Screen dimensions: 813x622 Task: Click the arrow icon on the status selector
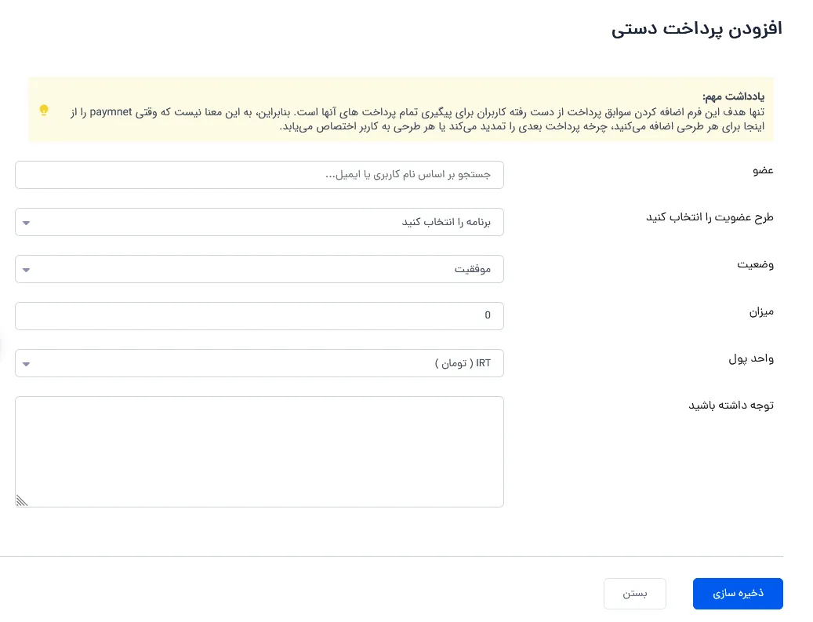(x=27, y=271)
